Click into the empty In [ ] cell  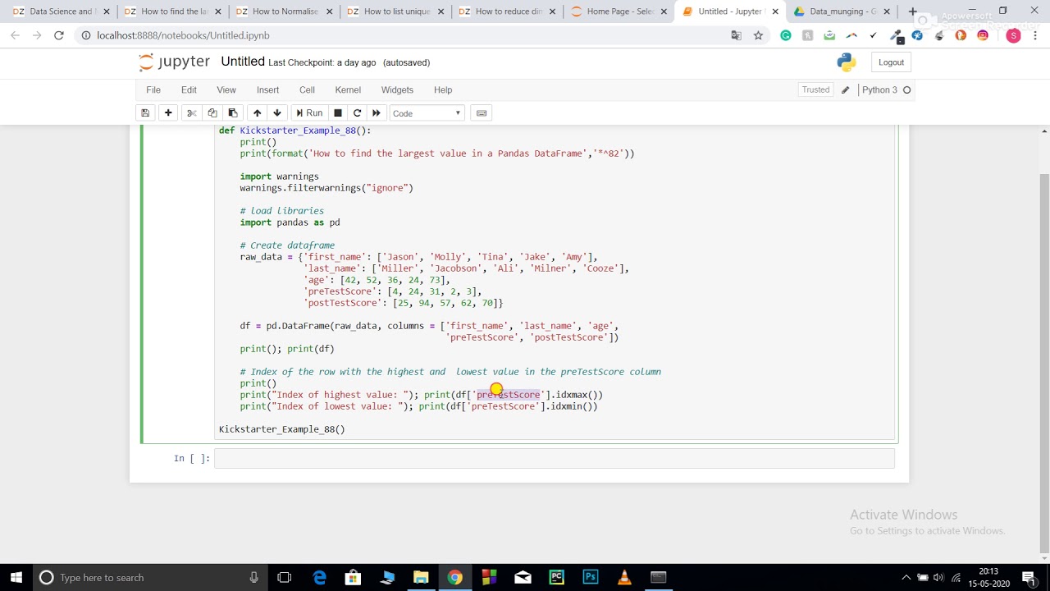click(554, 458)
